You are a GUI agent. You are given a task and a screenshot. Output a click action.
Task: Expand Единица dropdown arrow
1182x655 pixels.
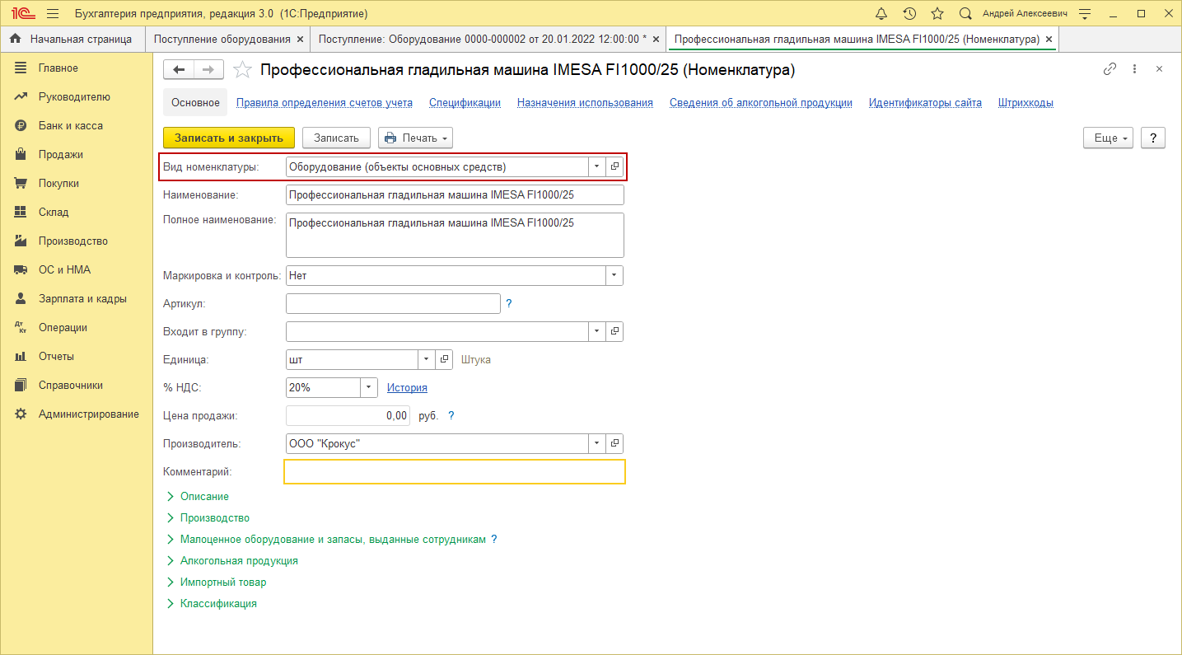(426, 359)
